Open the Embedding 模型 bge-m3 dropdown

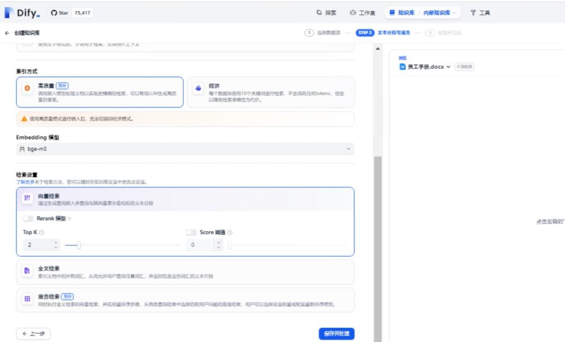coord(185,149)
